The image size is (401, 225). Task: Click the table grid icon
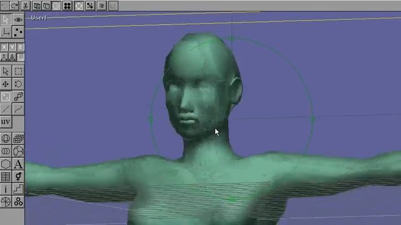pyautogui.click(x=6, y=176)
